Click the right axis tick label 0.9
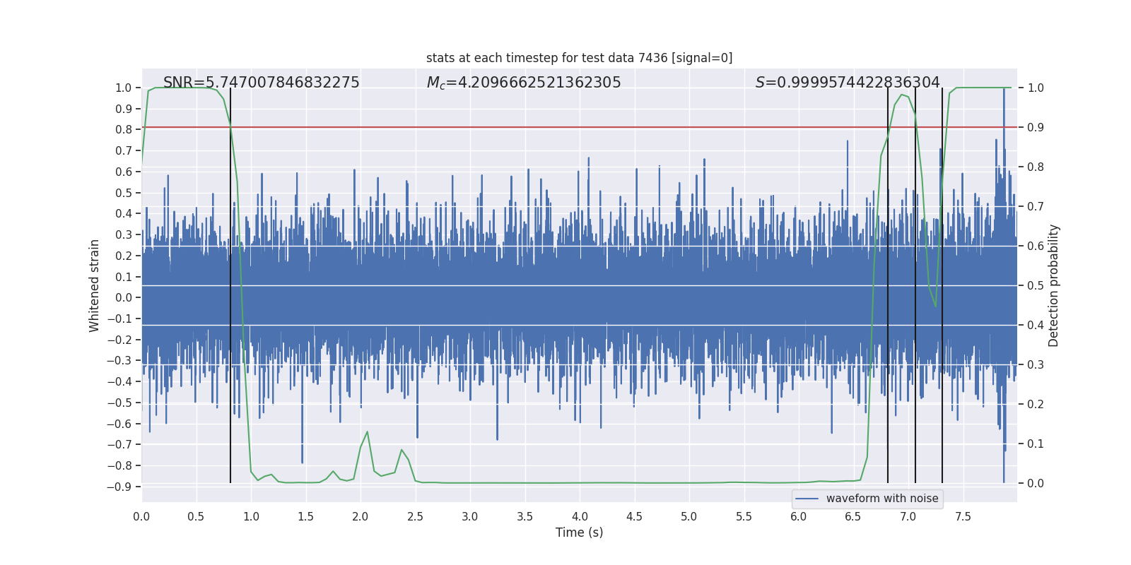 pyautogui.click(x=1036, y=128)
